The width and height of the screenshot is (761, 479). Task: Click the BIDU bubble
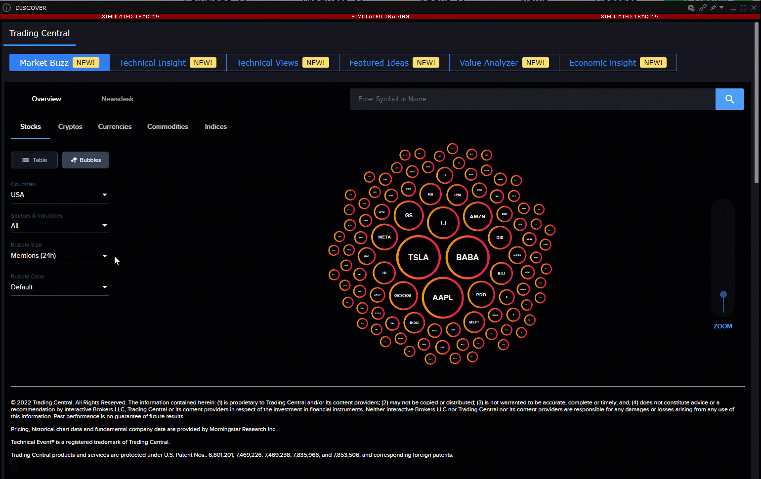point(414,323)
